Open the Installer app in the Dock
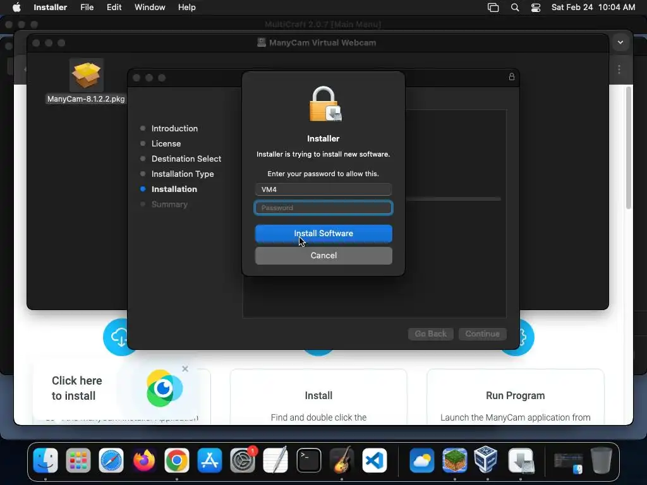The height and width of the screenshot is (485, 647). click(521, 460)
